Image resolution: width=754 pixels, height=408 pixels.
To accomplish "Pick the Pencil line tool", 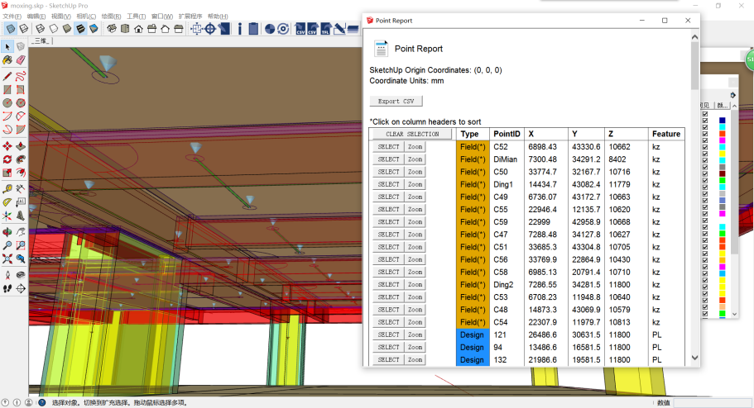I will (7, 75).
